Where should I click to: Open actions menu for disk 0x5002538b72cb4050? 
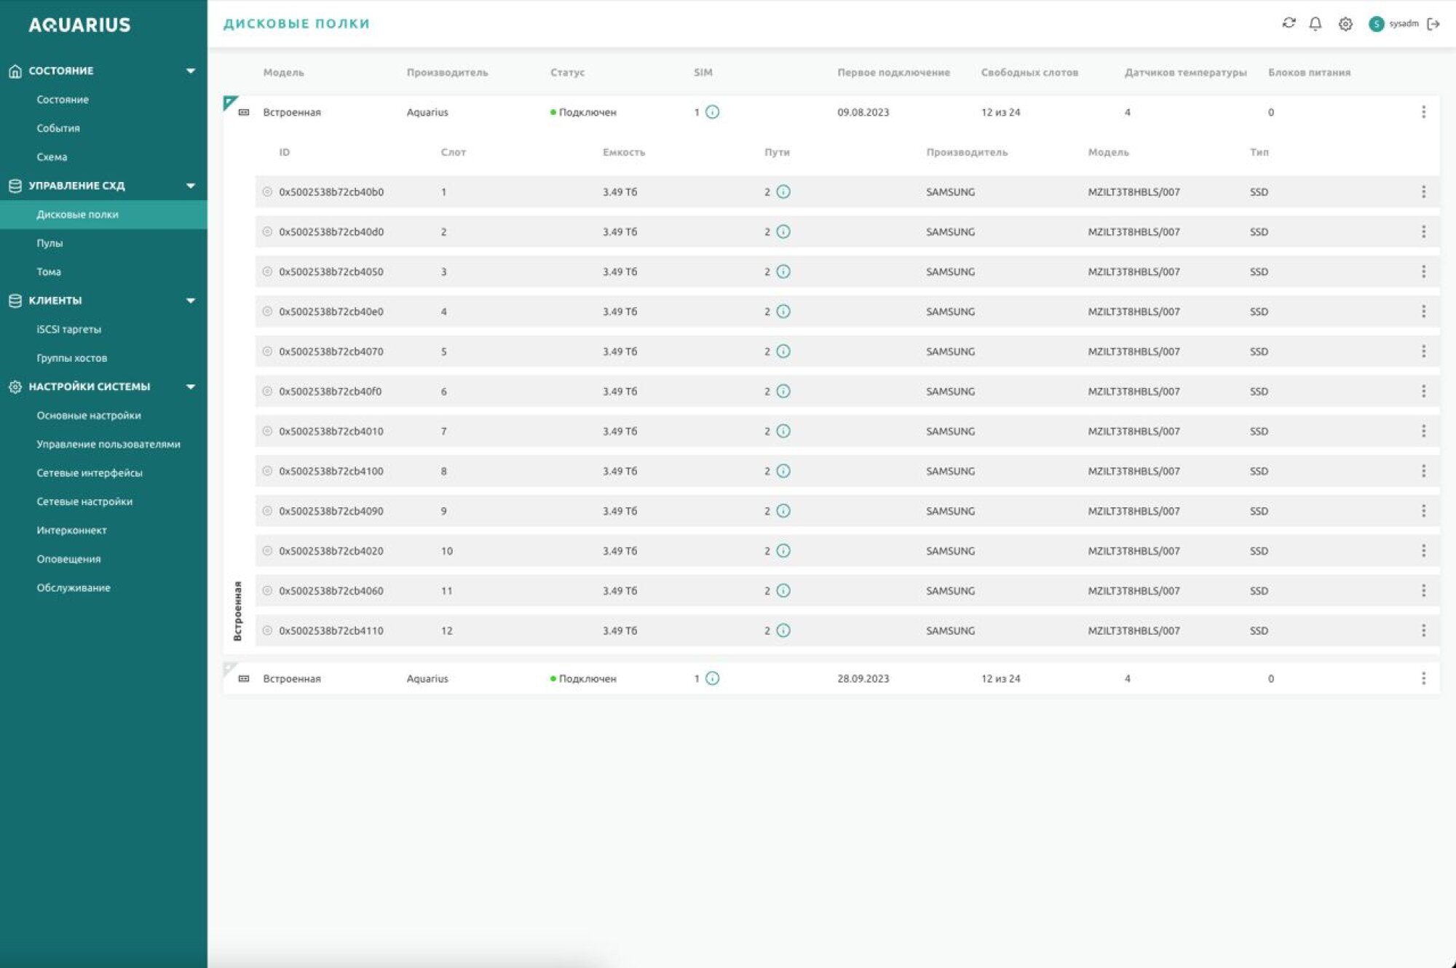[1423, 271]
